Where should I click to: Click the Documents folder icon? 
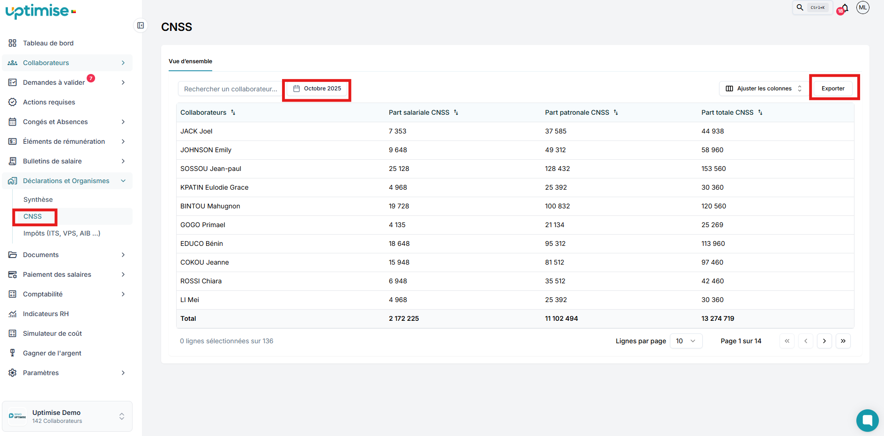13,255
